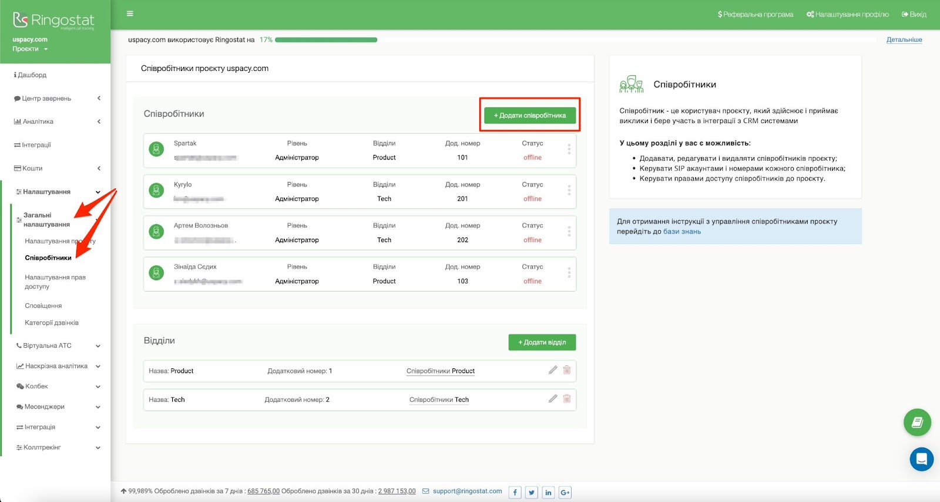Open the Twitter footer icon
Screen dimensions: 940x502
point(531,493)
